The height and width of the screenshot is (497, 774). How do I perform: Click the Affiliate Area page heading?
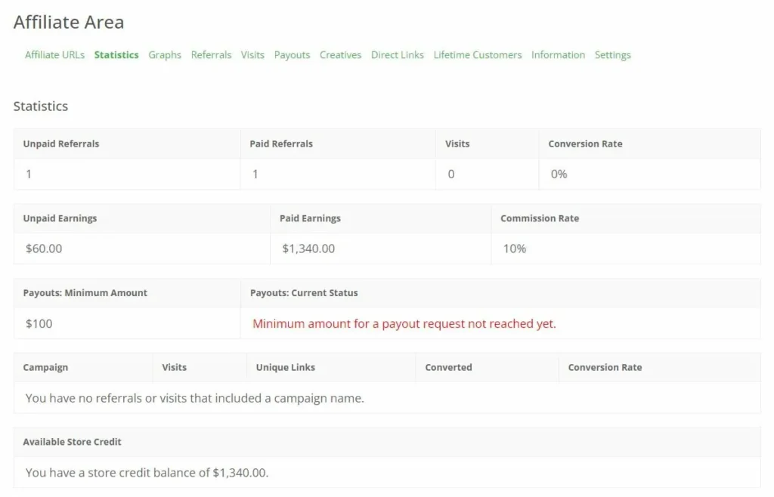pyautogui.click(x=69, y=22)
